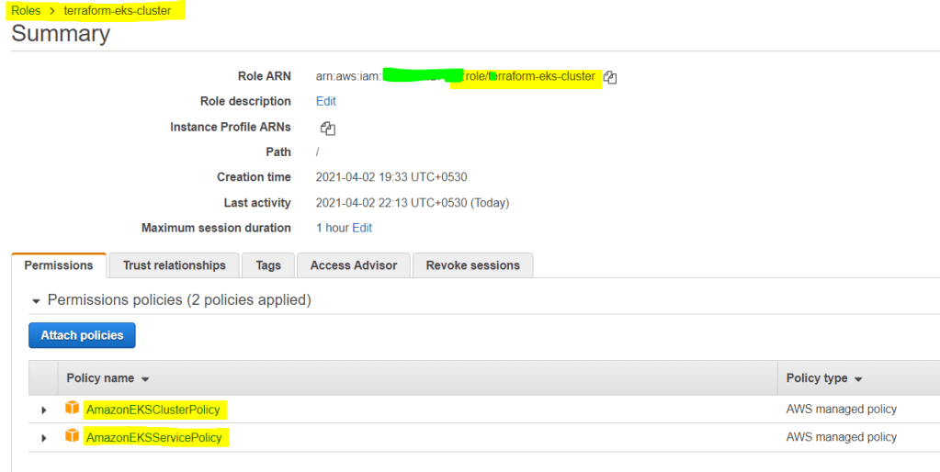Image resolution: width=940 pixels, height=472 pixels.
Task: Click AWS managed policy for AmazonEKSServicePolicy row
Action: click(x=842, y=437)
